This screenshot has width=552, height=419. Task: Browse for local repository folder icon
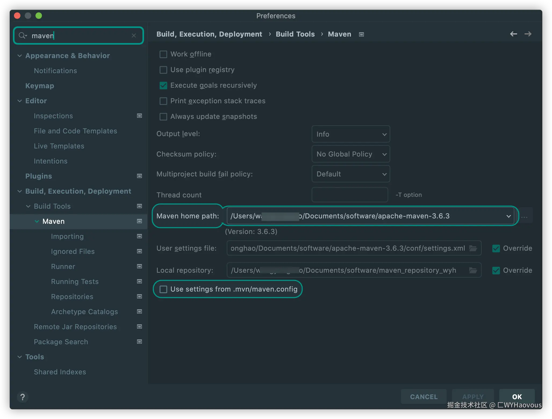tap(473, 270)
